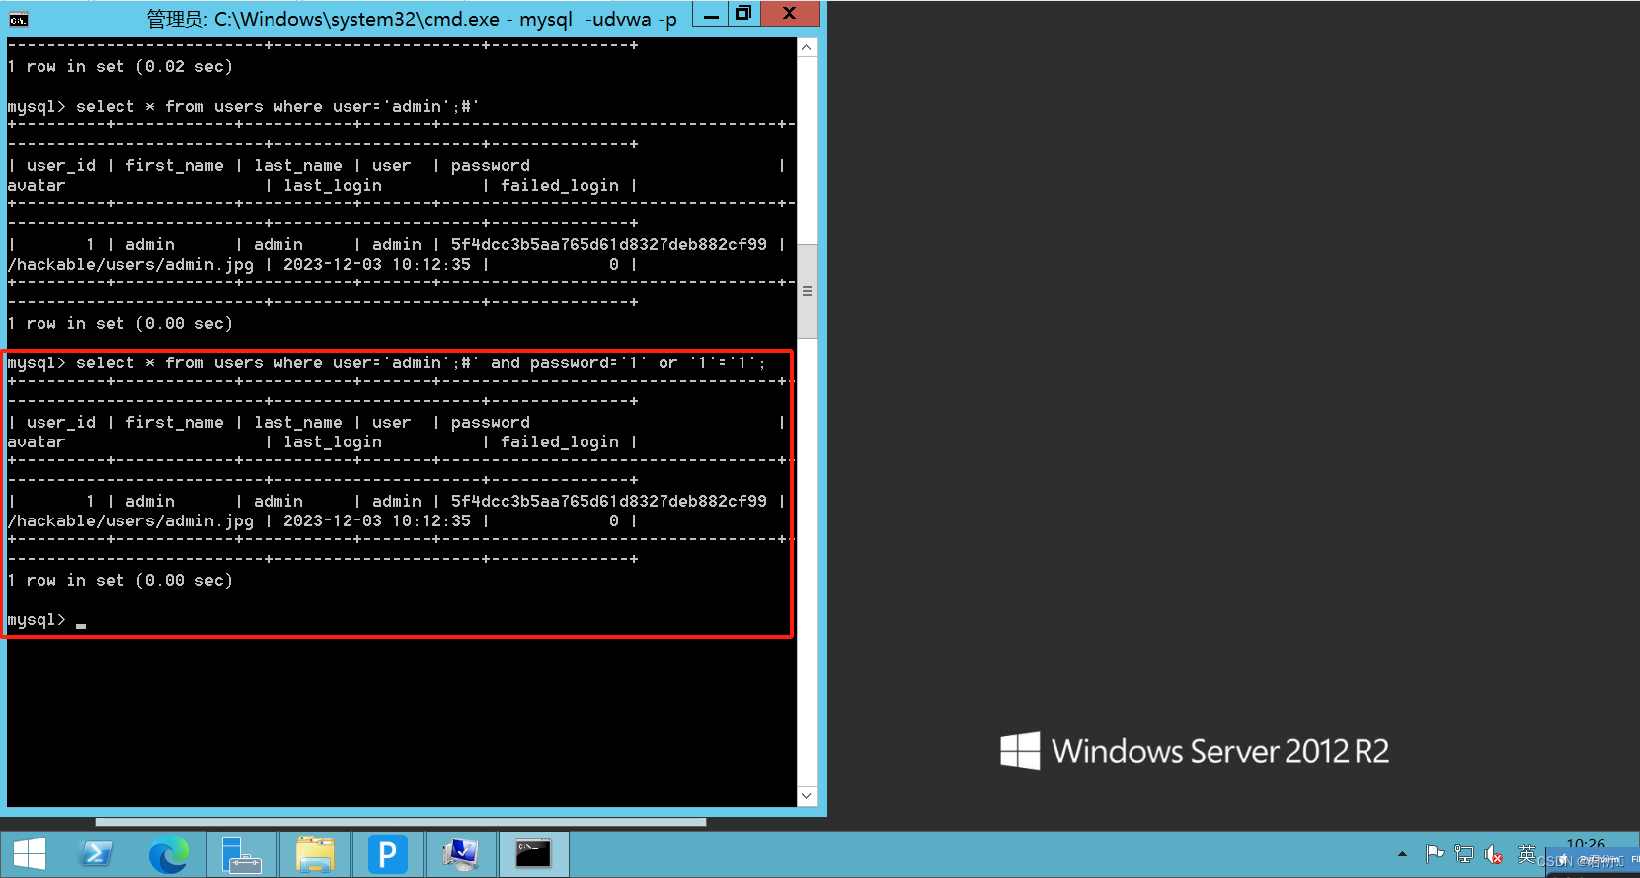This screenshot has height=878, width=1640.
Task: Open the cmd window system menu icon
Action: click(x=18, y=18)
